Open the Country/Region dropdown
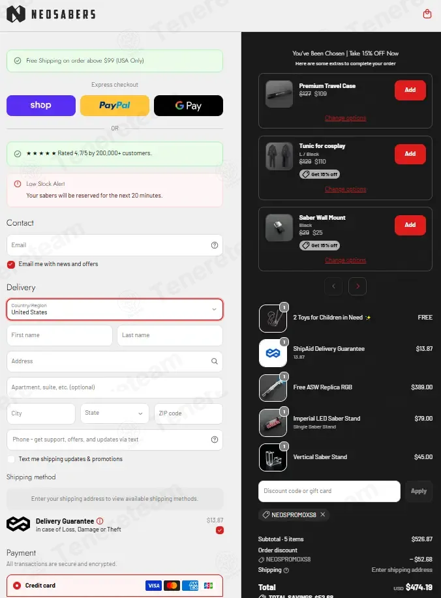The image size is (441, 598). tap(115, 309)
